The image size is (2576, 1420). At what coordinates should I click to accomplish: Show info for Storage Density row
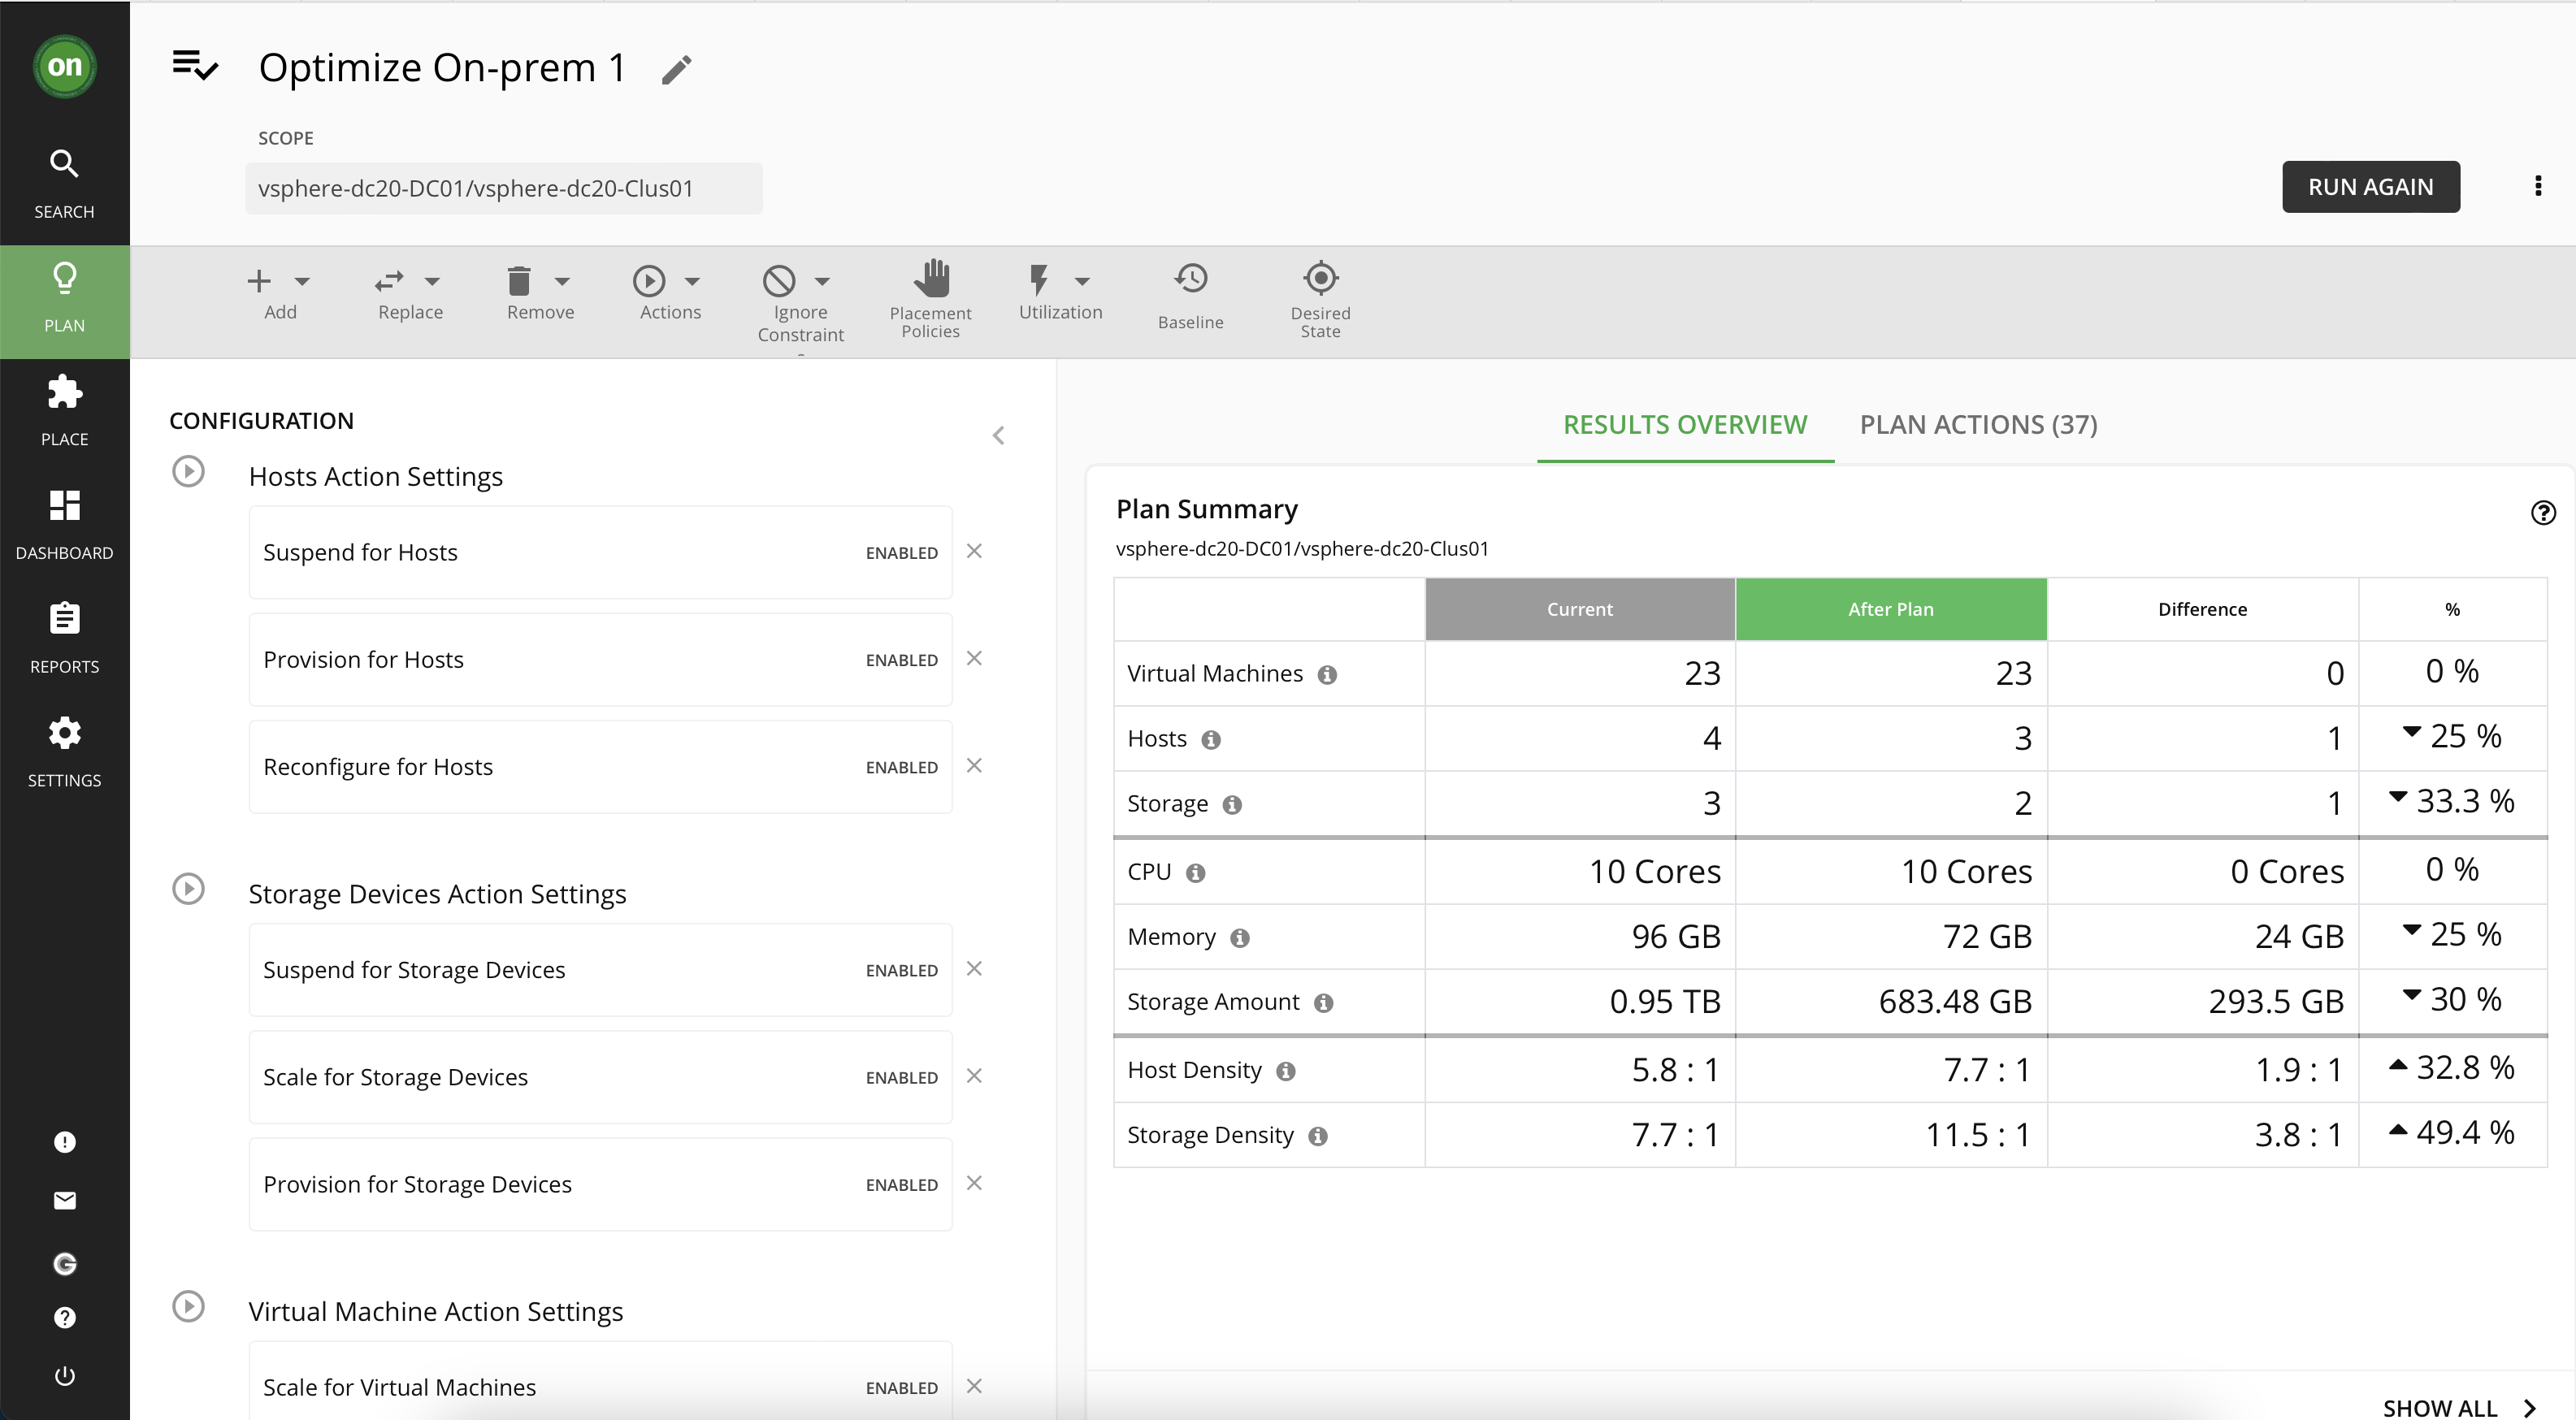tap(1318, 1136)
